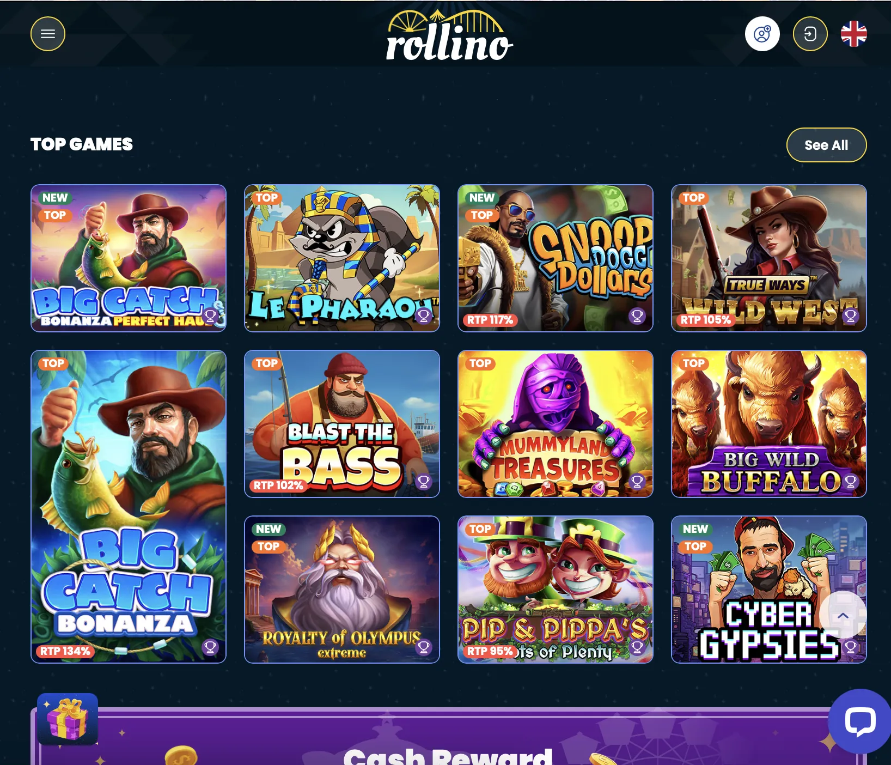The image size is (891, 765).
Task: Open Big Wild Buffalo game
Action: click(x=768, y=424)
